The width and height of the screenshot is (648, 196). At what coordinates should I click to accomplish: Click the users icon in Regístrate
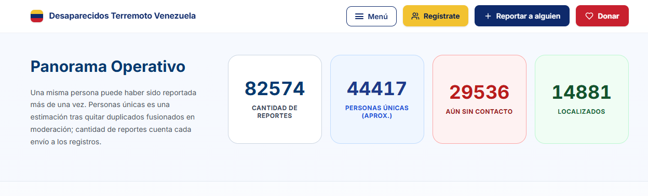click(x=415, y=16)
